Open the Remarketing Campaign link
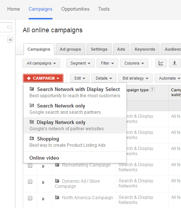The width and height of the screenshot is (181, 208). tap(86, 165)
